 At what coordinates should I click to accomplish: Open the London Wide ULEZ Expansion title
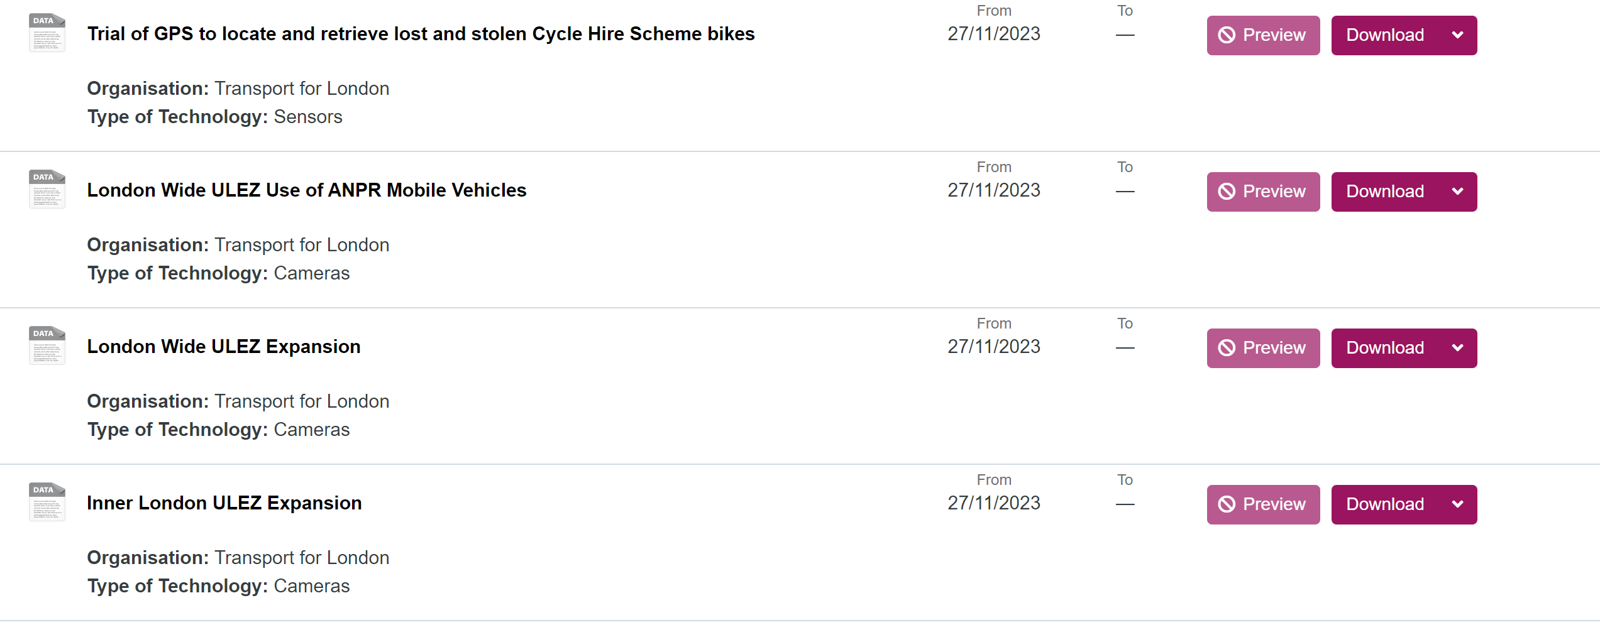(x=224, y=347)
